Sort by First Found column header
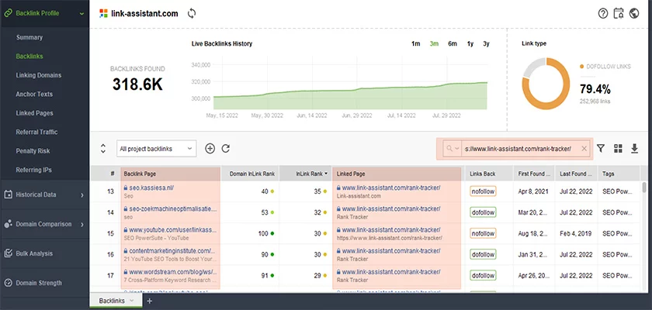652x310 pixels. [534, 174]
